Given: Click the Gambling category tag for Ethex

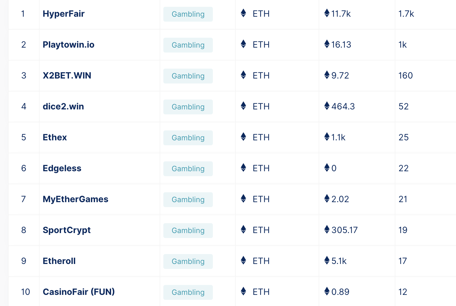Looking at the screenshot, I should point(188,138).
